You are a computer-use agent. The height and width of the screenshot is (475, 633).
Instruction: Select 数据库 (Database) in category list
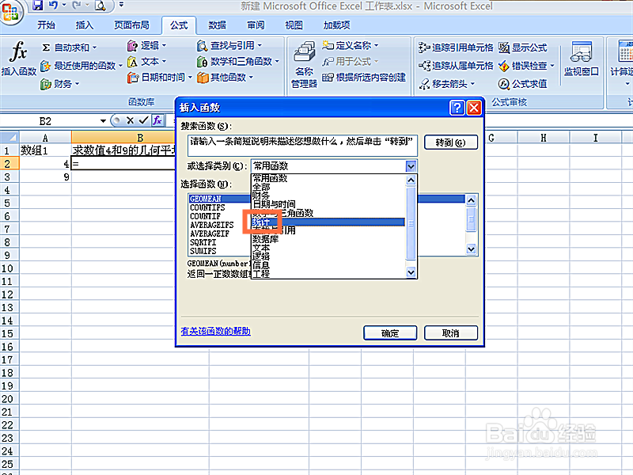pyautogui.click(x=328, y=239)
